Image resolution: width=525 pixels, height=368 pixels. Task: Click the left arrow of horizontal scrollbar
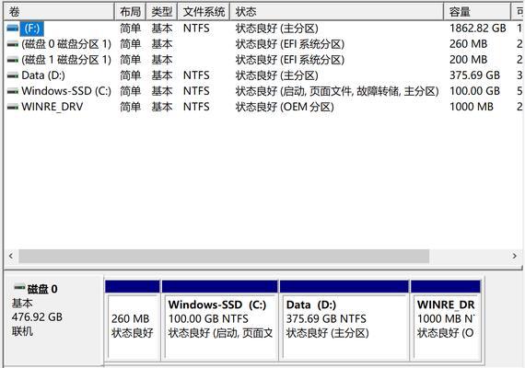click(11, 257)
